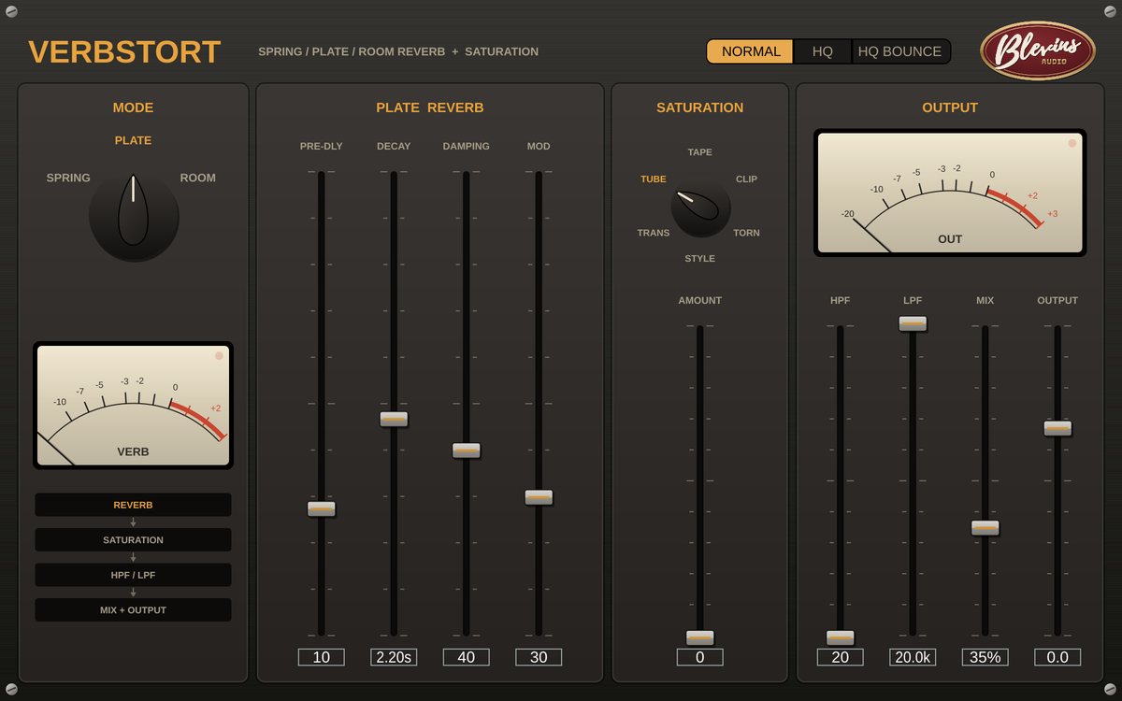Click the DAMPING value field 40
The image size is (1122, 701).
pyautogui.click(x=466, y=657)
